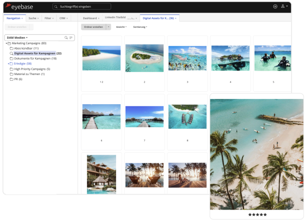This screenshot has width=308, height=223.
Task: Close the Dashboard tab via its x
Action: pyautogui.click(x=100, y=18)
